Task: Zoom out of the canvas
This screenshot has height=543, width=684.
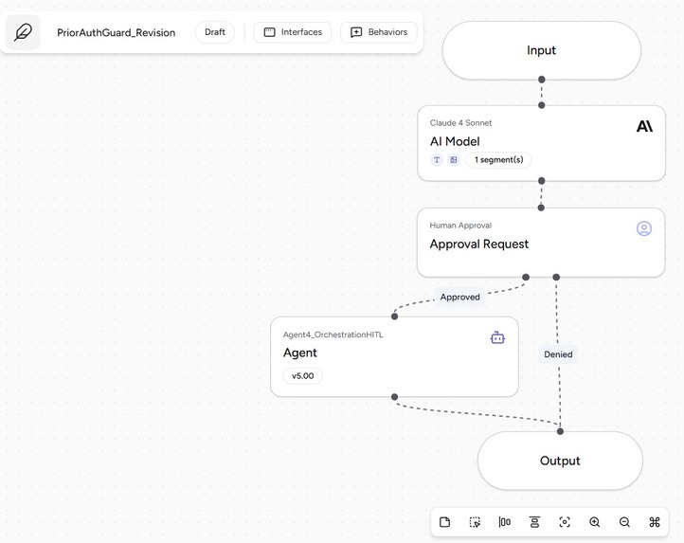Action: 624,522
